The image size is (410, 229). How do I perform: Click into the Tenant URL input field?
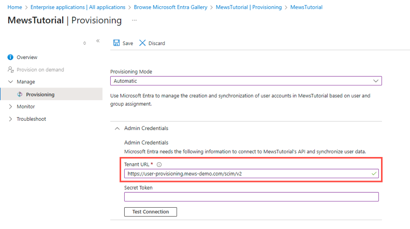click(x=252, y=174)
